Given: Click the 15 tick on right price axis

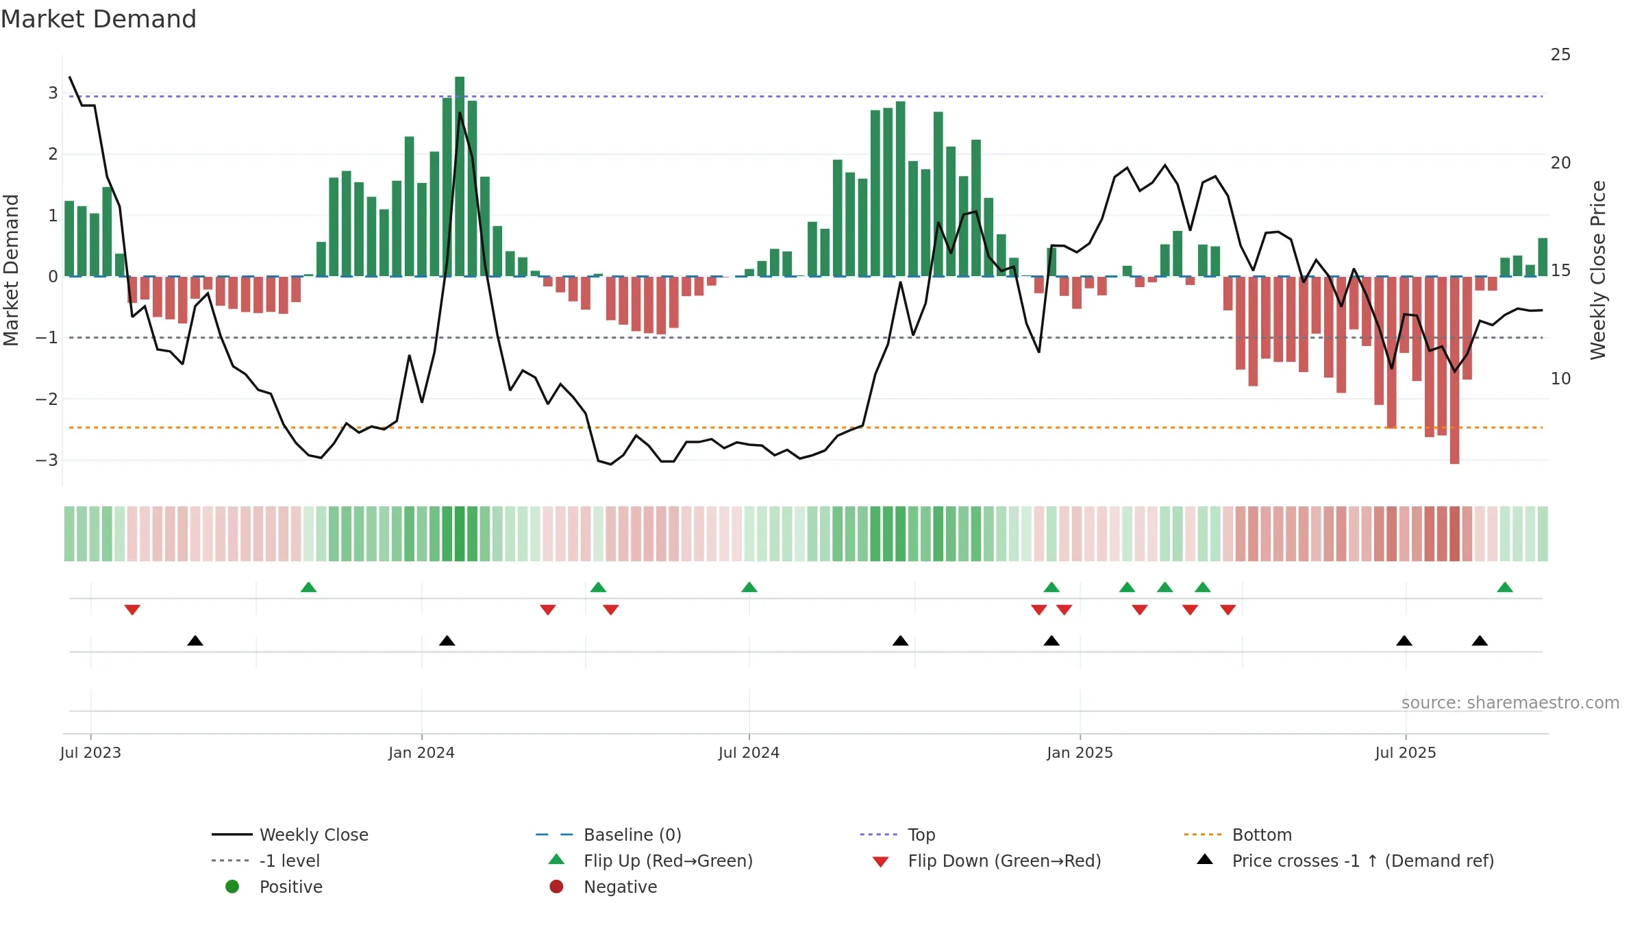Looking at the screenshot, I should click(1560, 271).
